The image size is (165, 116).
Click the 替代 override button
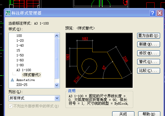148,62
